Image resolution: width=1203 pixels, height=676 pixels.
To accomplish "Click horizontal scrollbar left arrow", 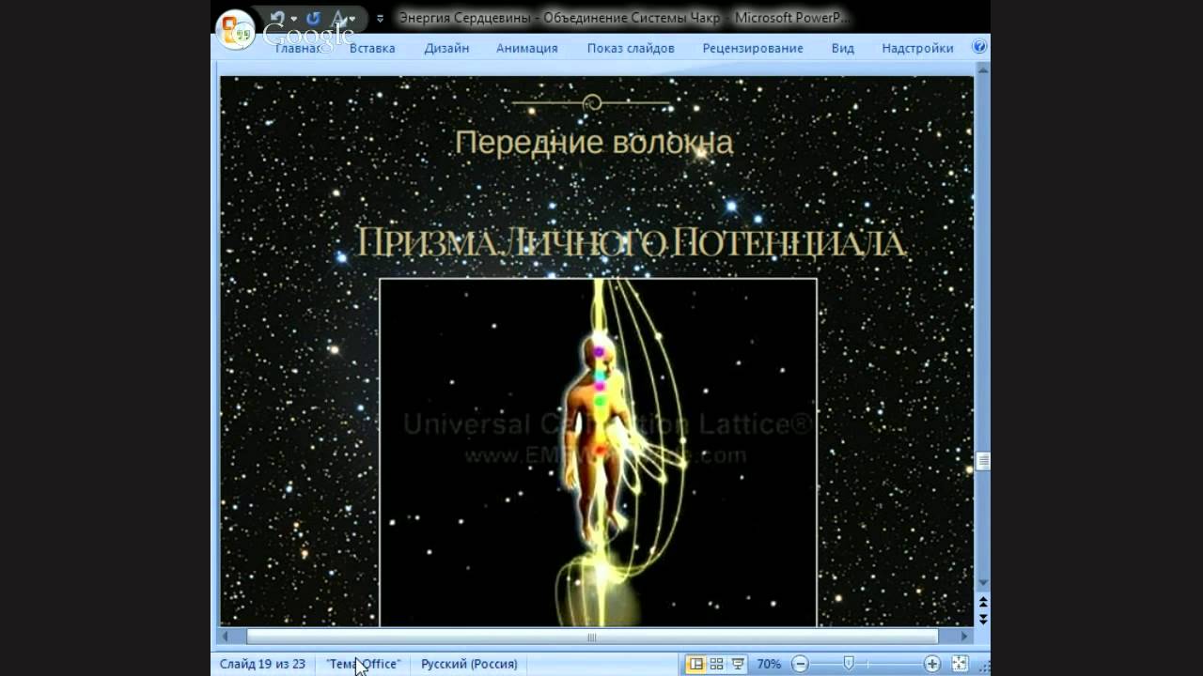I will [226, 637].
